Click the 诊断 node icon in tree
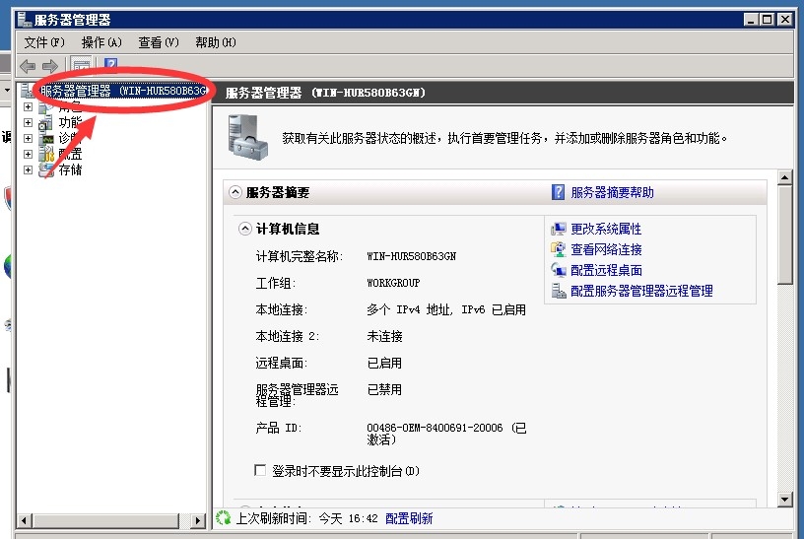Viewport: 804px width, 539px height. pyautogui.click(x=45, y=139)
